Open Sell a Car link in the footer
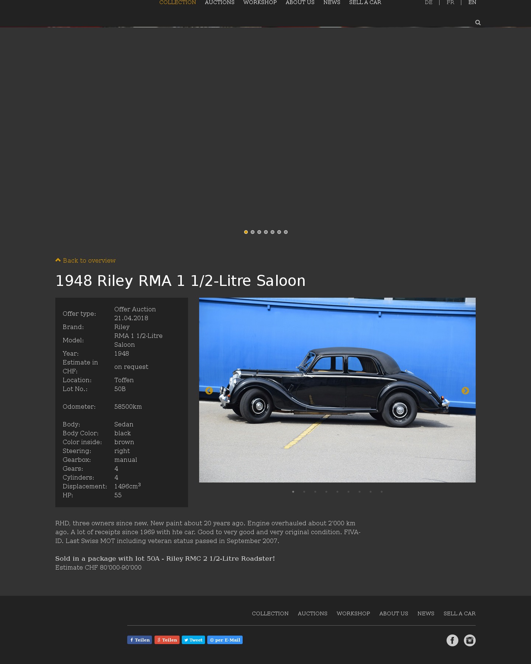Screen dimensions: 531x664 click(459, 613)
